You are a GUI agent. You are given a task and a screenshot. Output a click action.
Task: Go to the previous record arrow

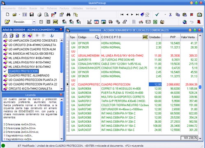pos(127,14)
